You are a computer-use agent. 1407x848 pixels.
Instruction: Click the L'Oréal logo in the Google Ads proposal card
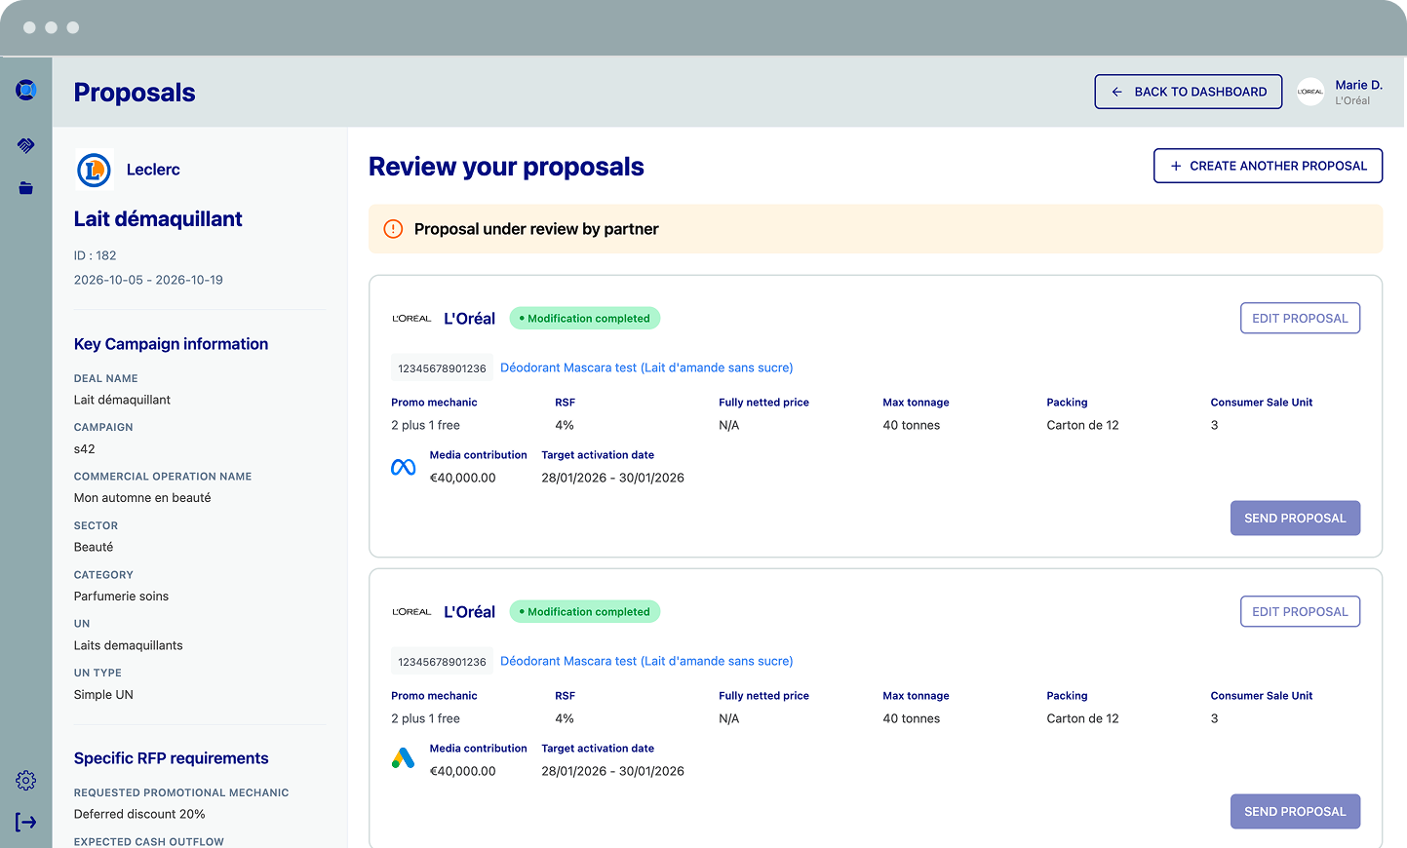coord(411,612)
